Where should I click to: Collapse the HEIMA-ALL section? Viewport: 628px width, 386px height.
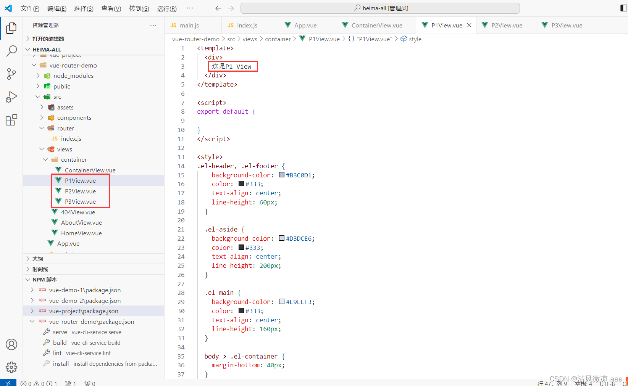point(94,50)
